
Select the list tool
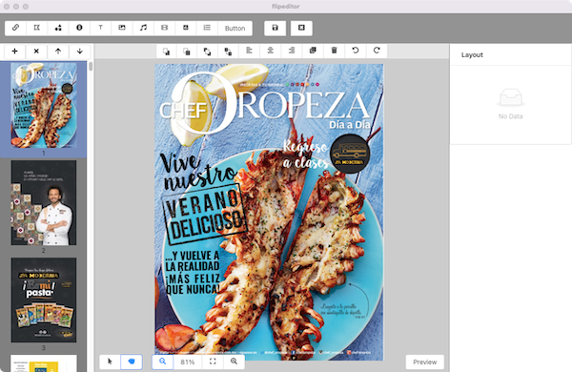click(x=207, y=28)
